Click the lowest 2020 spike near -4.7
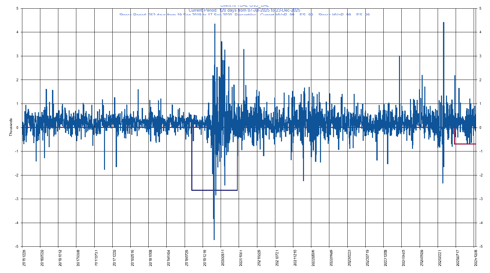This screenshot has width=490, height=273. click(214, 238)
